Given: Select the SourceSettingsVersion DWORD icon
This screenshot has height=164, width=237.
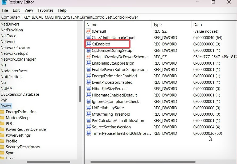Looking at the screenshot, I should coord(89,127).
